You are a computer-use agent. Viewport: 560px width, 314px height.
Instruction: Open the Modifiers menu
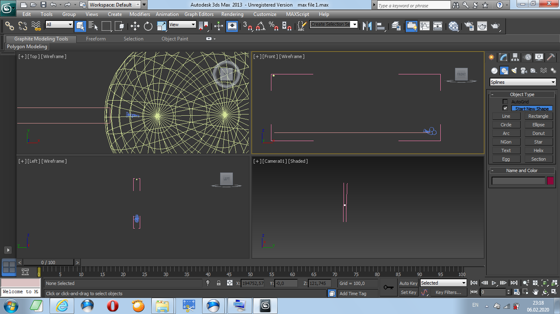140,14
